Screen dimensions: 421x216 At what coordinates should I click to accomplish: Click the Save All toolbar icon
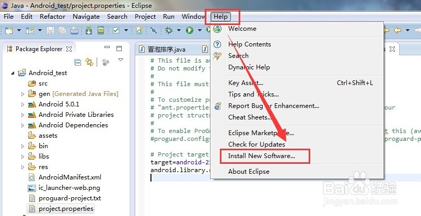click(x=62, y=30)
